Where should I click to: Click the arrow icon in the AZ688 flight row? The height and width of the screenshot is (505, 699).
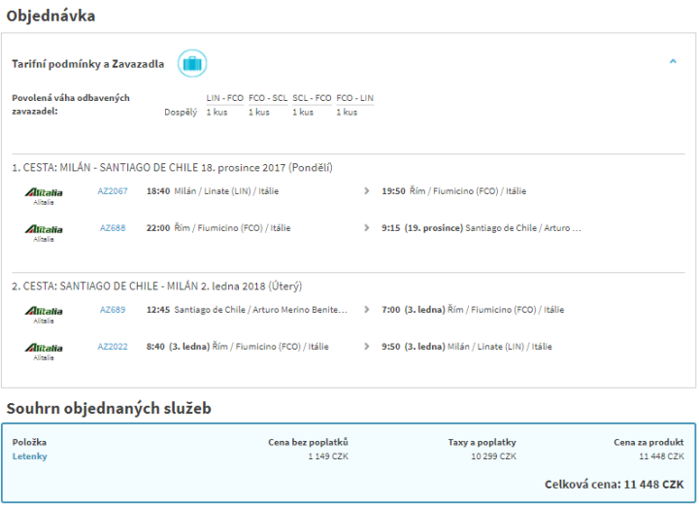point(366,228)
